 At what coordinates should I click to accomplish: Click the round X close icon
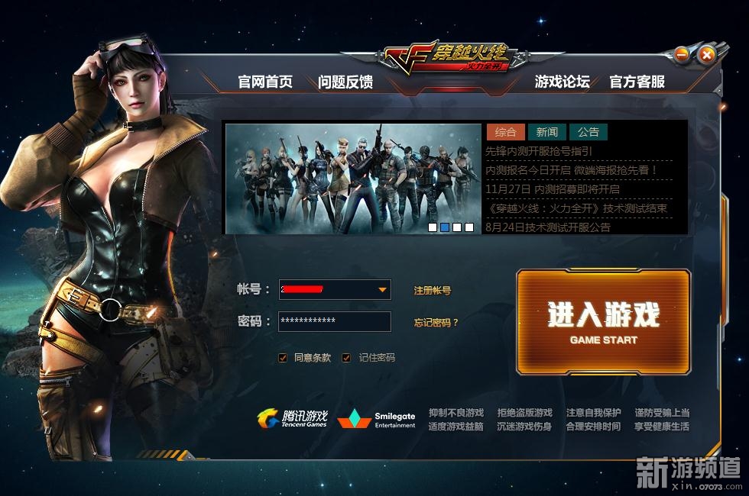pyautogui.click(x=707, y=55)
